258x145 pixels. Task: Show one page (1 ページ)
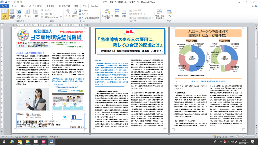coord(84,10)
